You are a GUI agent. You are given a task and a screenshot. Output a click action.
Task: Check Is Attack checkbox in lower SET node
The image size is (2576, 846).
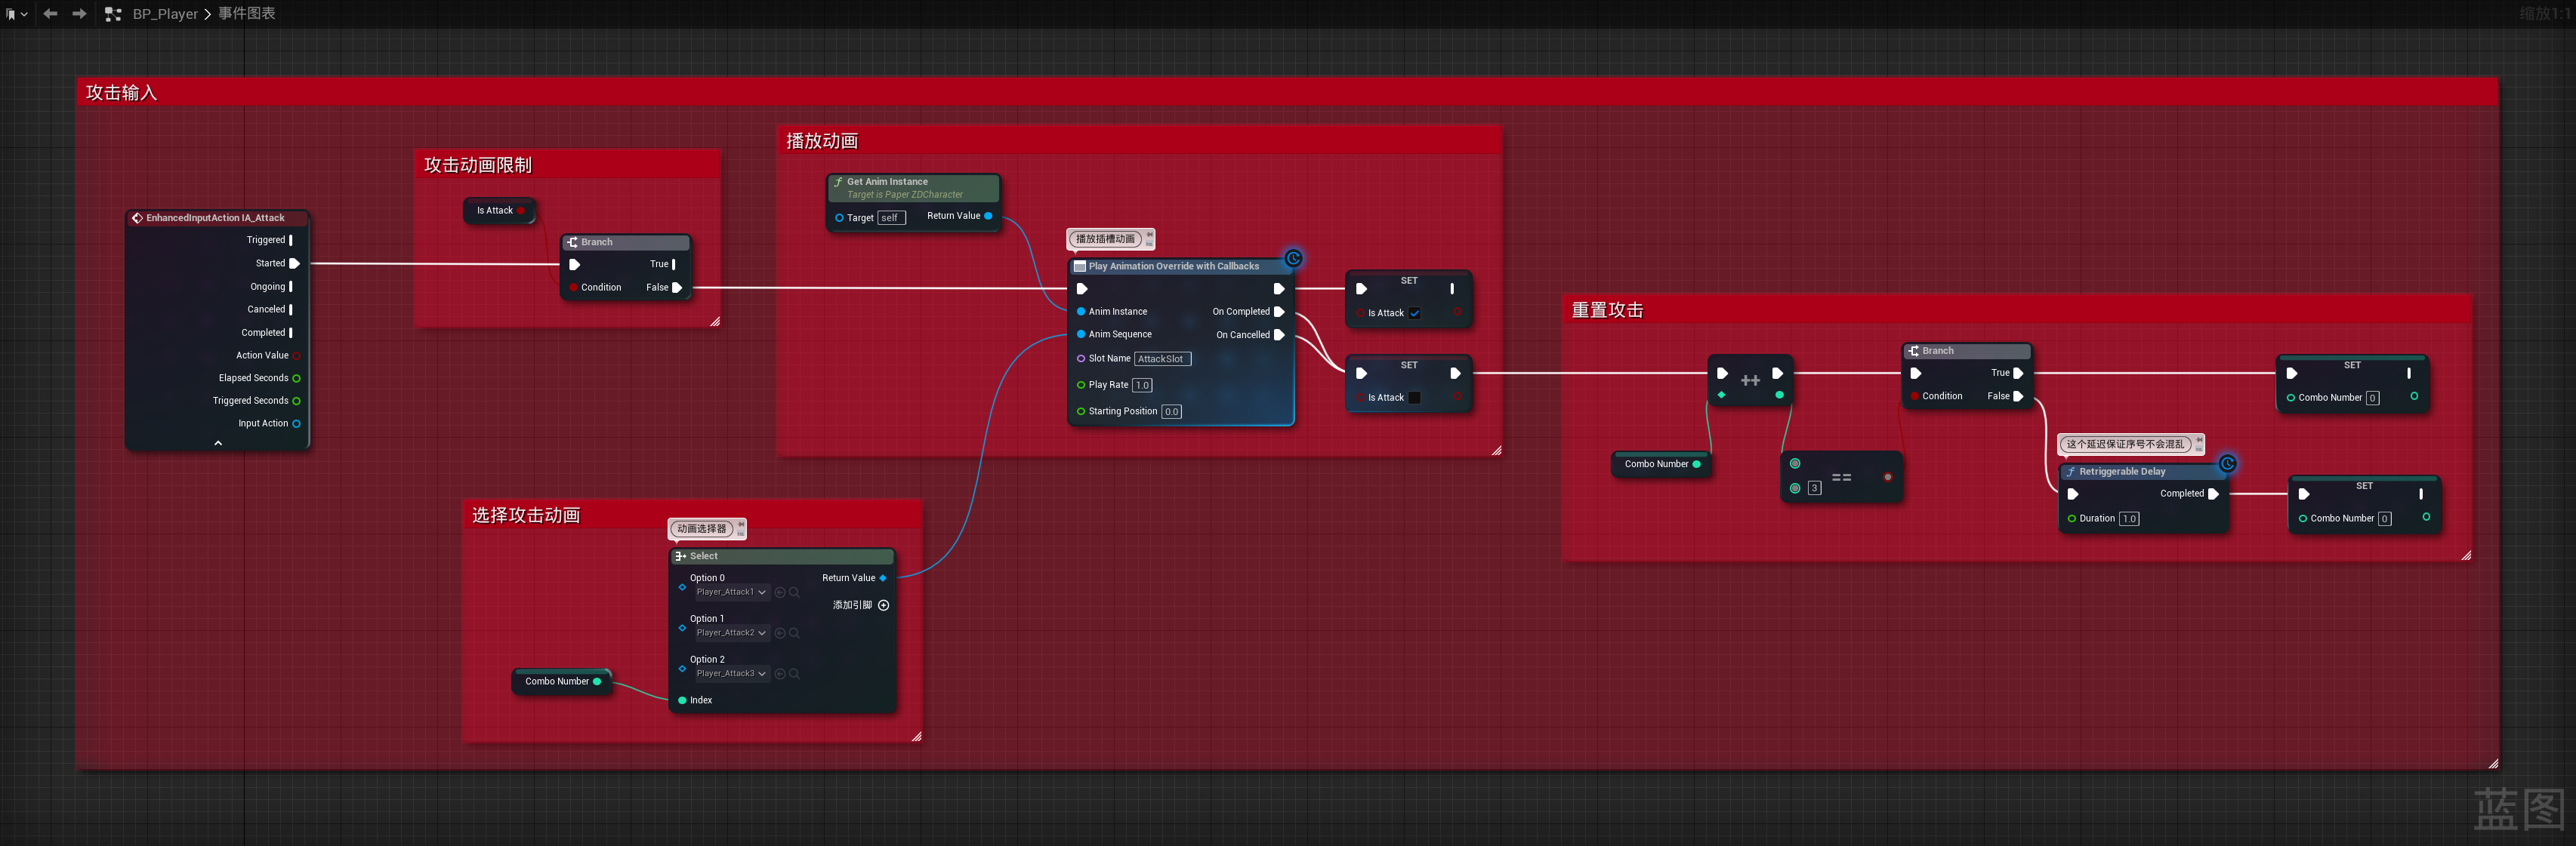(1415, 398)
